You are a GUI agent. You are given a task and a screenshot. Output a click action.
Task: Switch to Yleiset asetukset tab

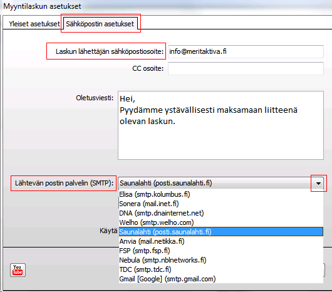tap(34, 24)
